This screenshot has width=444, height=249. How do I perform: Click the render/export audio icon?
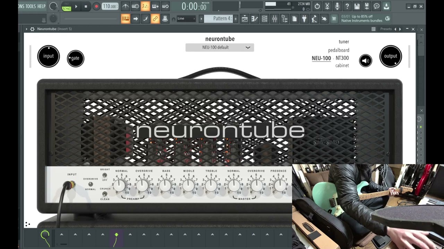tap(367, 6)
